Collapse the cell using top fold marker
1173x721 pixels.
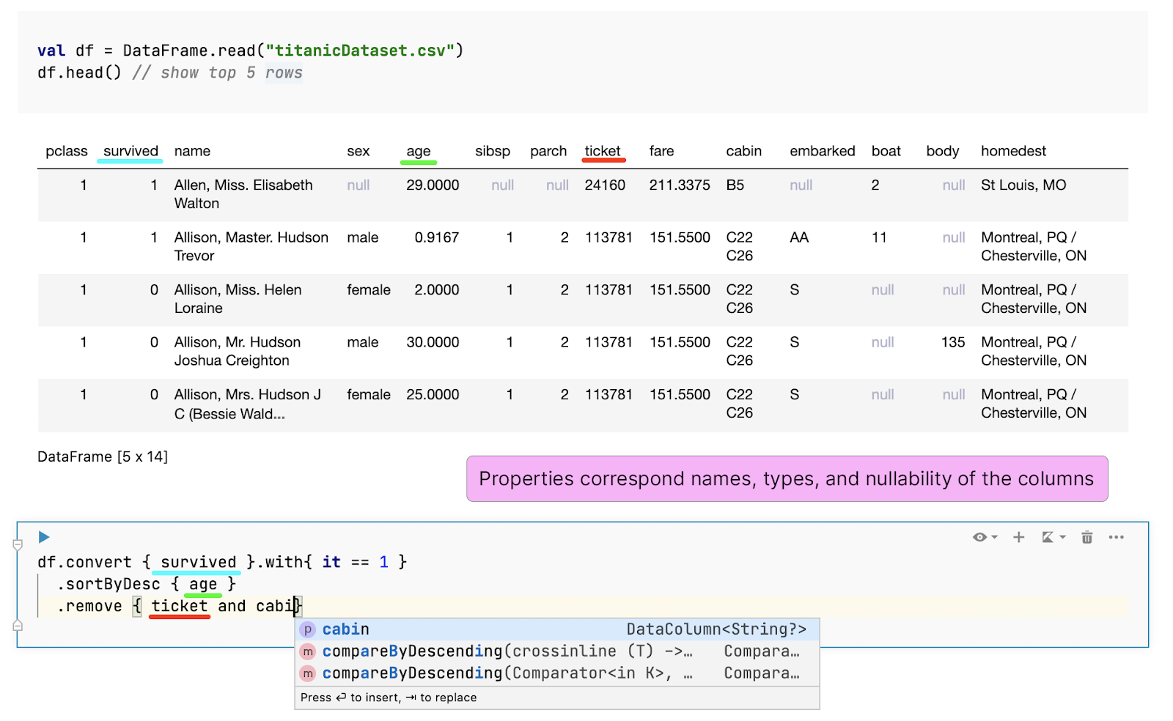pyautogui.click(x=18, y=544)
